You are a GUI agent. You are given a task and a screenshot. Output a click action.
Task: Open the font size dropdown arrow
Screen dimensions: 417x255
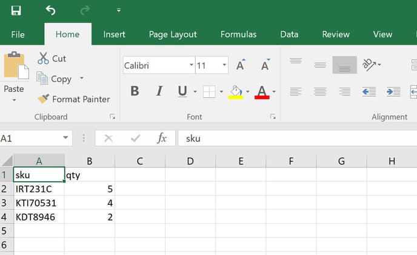click(x=224, y=65)
